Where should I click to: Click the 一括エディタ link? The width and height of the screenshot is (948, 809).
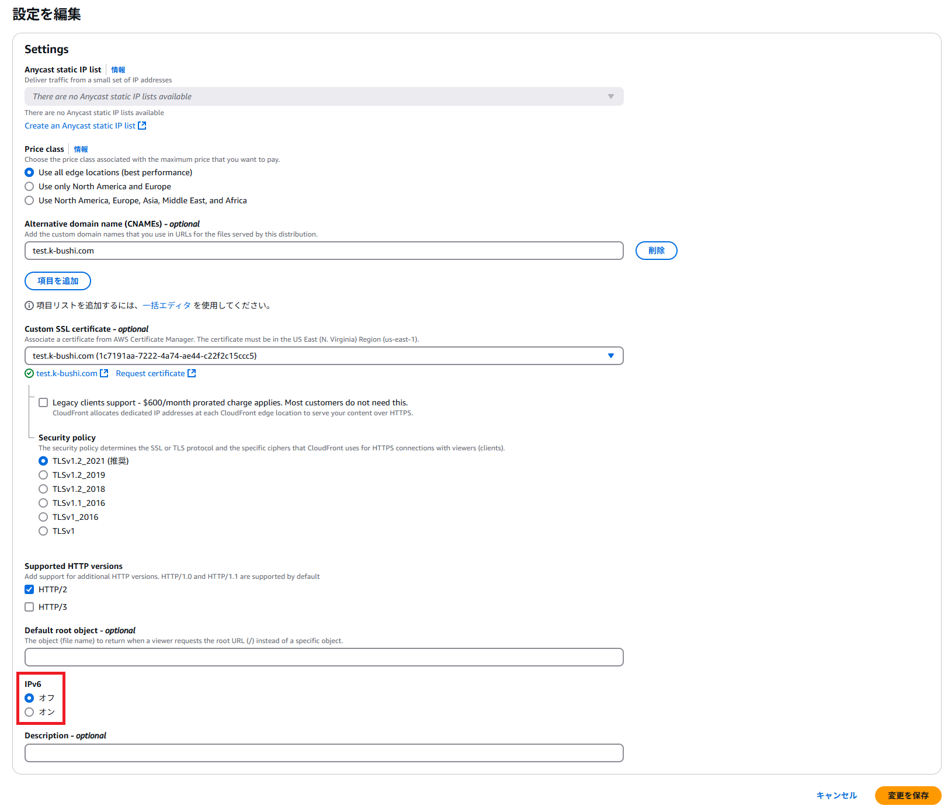167,305
